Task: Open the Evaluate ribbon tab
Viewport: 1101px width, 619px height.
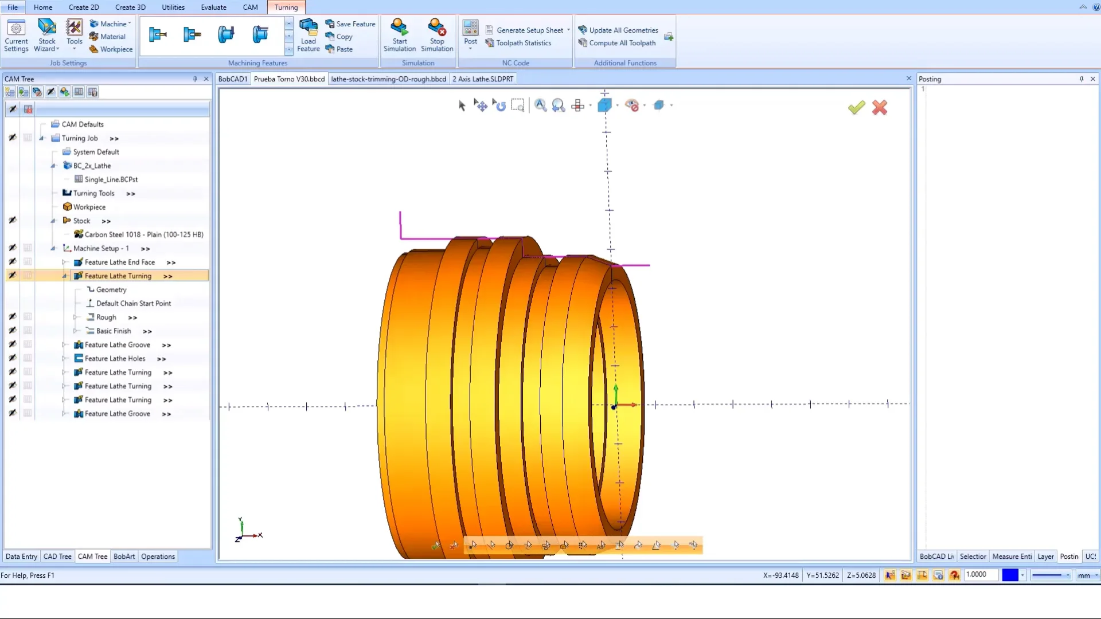Action: coord(213,7)
